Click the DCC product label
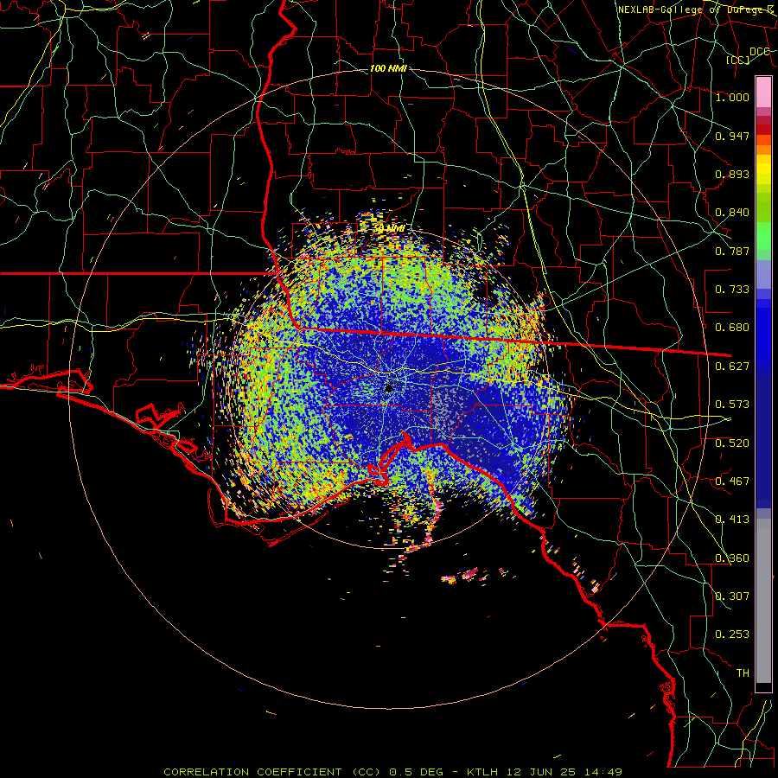This screenshot has height=778, width=778. point(760,52)
